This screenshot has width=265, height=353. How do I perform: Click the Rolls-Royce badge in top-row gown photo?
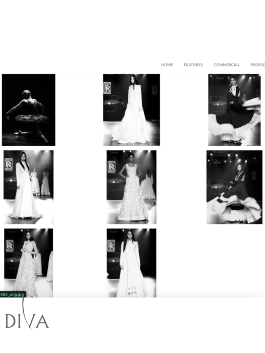[107, 88]
